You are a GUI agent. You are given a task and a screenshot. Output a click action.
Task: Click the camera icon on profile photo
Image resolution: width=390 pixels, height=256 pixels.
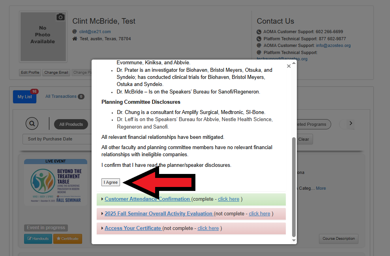tap(60, 17)
